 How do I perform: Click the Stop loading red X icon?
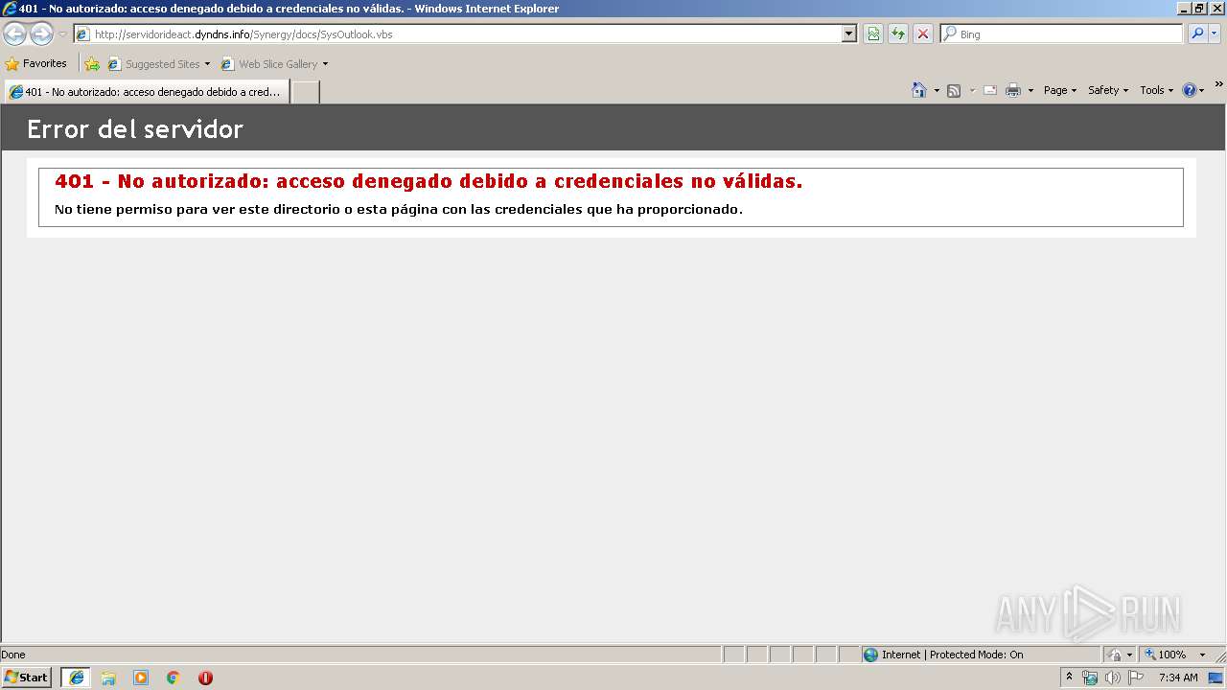click(x=923, y=34)
